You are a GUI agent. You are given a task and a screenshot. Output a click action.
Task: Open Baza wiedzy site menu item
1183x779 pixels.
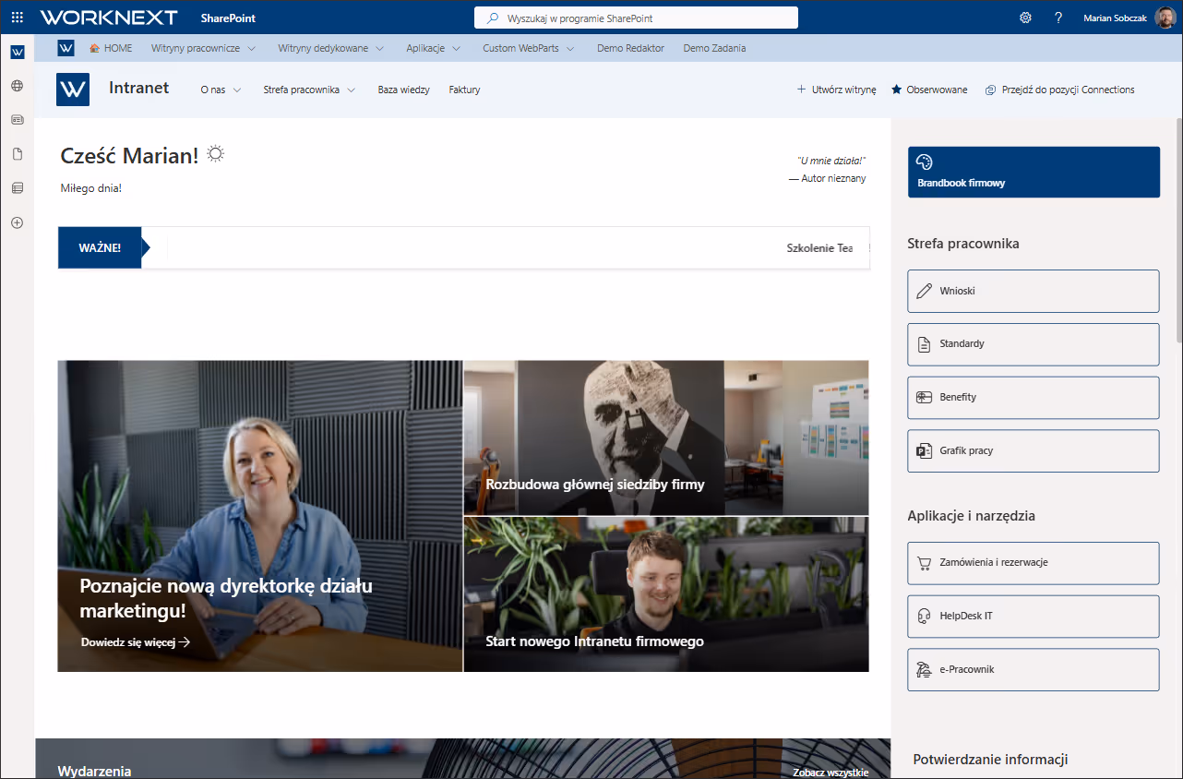[x=403, y=90]
